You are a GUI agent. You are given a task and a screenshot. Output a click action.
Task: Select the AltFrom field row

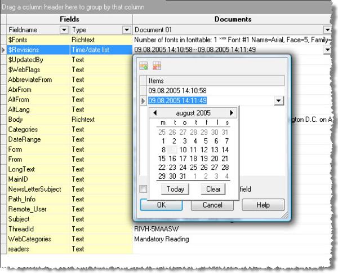click(38, 99)
